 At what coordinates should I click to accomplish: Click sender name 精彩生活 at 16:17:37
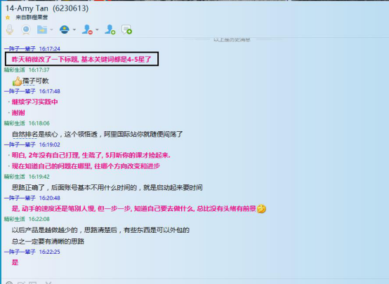pos(15,70)
